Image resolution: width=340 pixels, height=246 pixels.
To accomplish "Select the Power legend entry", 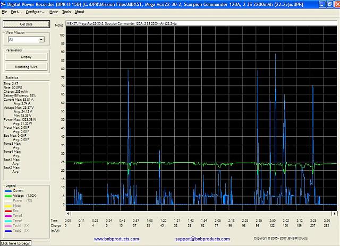I will 18,200.
